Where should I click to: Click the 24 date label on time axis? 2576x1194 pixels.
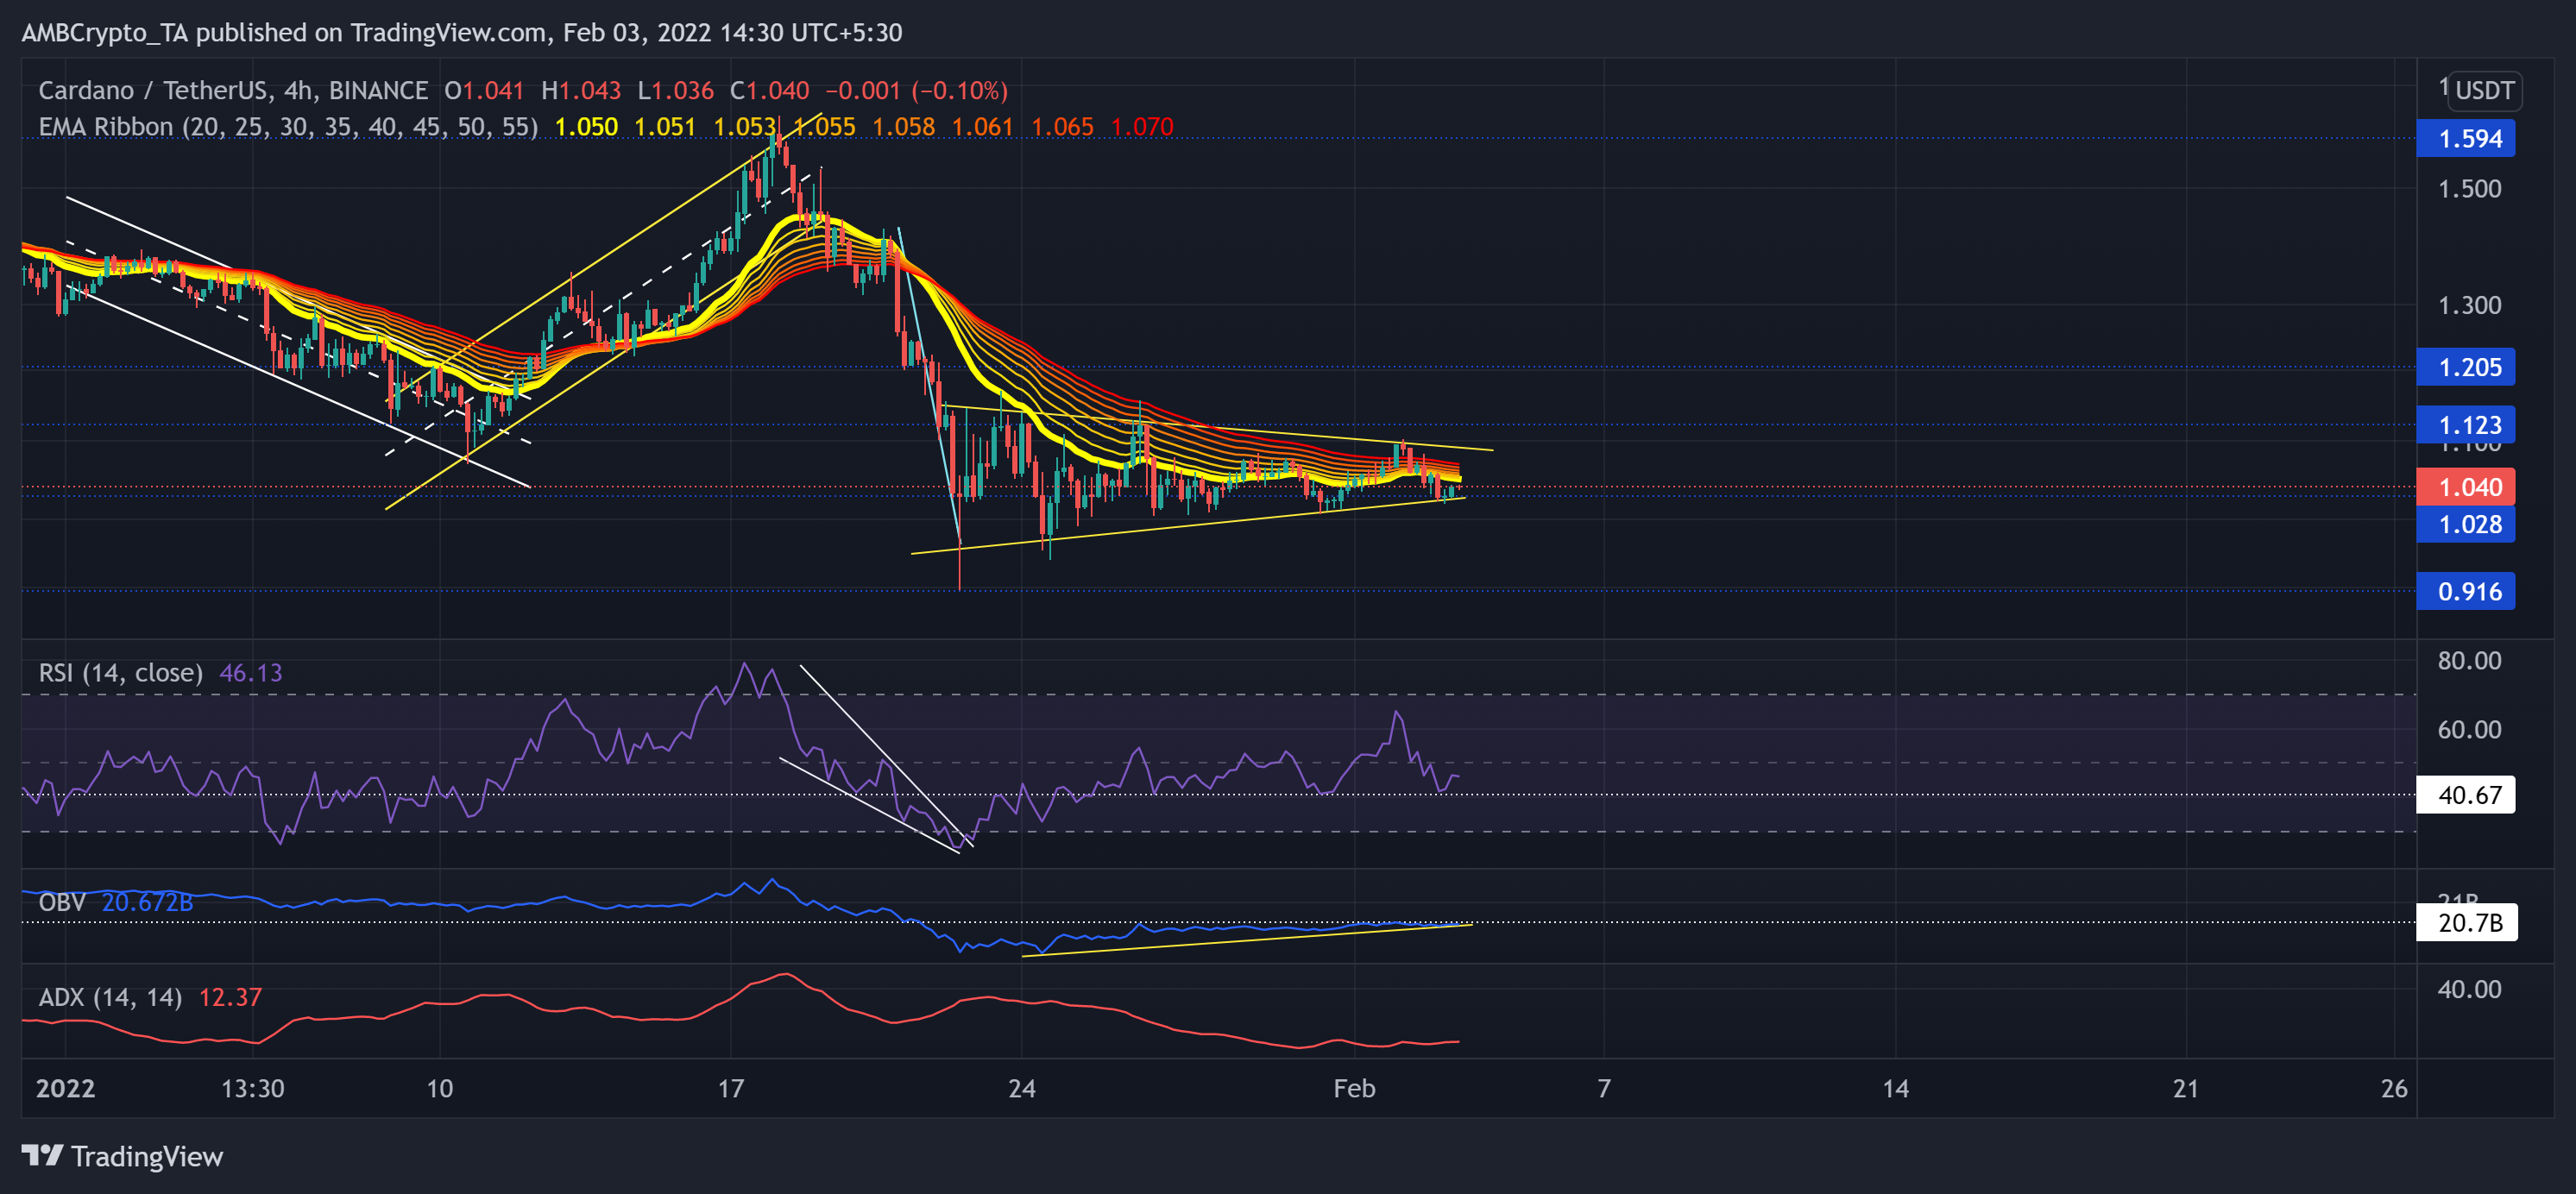(x=1022, y=1088)
